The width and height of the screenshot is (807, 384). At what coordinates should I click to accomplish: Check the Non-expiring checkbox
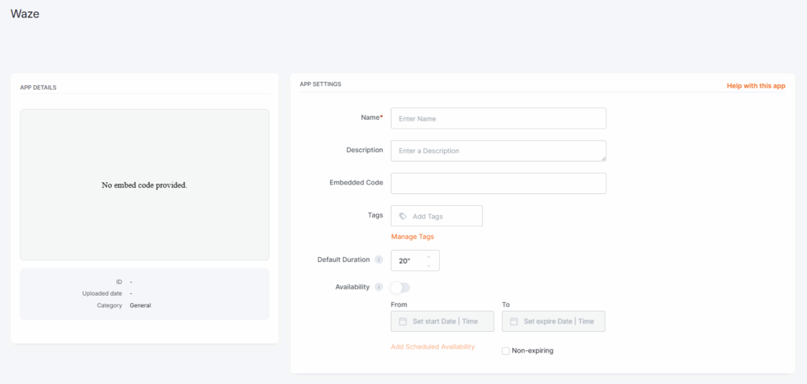506,351
